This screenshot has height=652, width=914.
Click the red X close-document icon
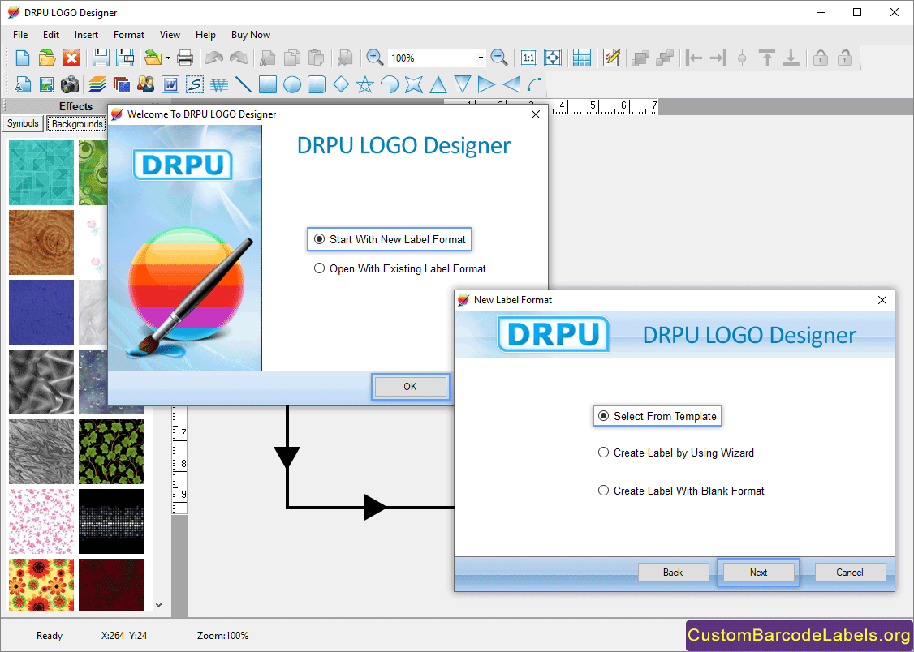pyautogui.click(x=71, y=58)
